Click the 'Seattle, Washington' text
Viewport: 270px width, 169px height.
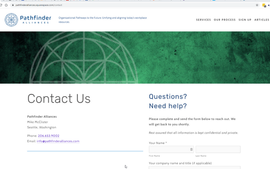pos(42,127)
